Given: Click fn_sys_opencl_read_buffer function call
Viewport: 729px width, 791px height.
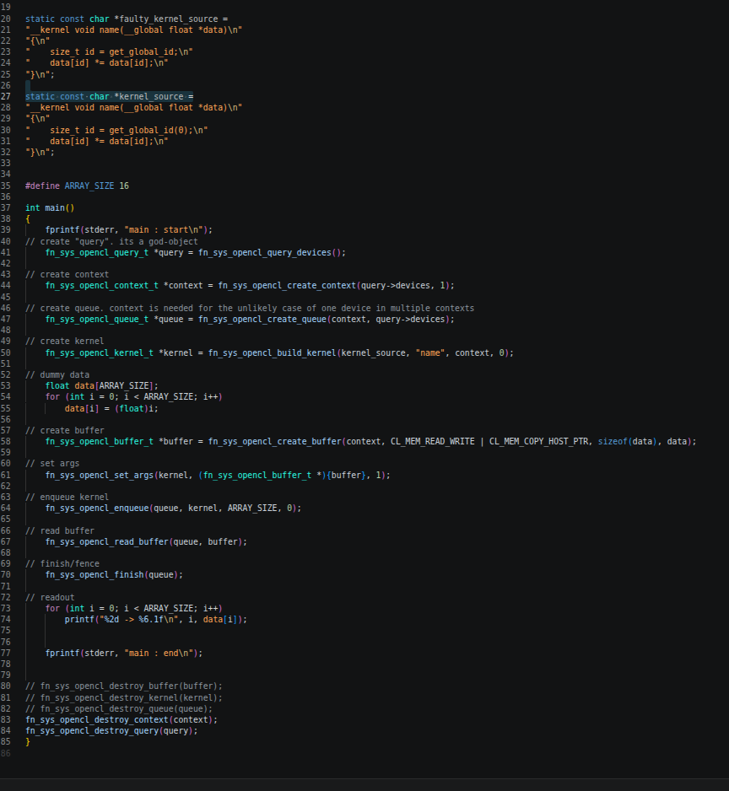Looking at the screenshot, I should click(107, 541).
